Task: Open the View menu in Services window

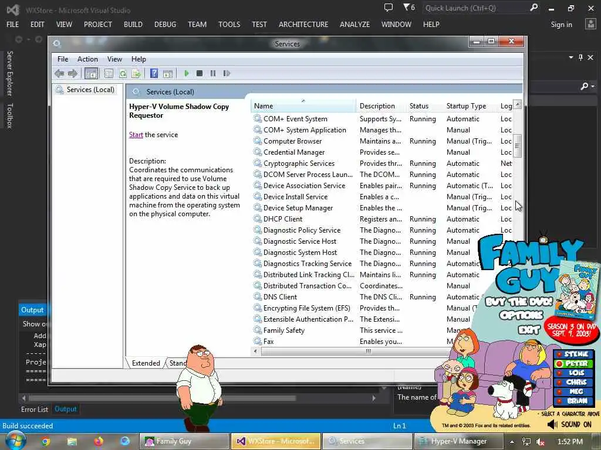Action: tap(114, 59)
